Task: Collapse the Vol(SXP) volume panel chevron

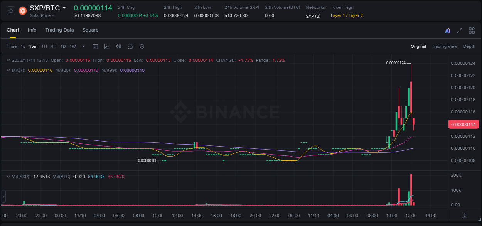Action: tap(8, 177)
